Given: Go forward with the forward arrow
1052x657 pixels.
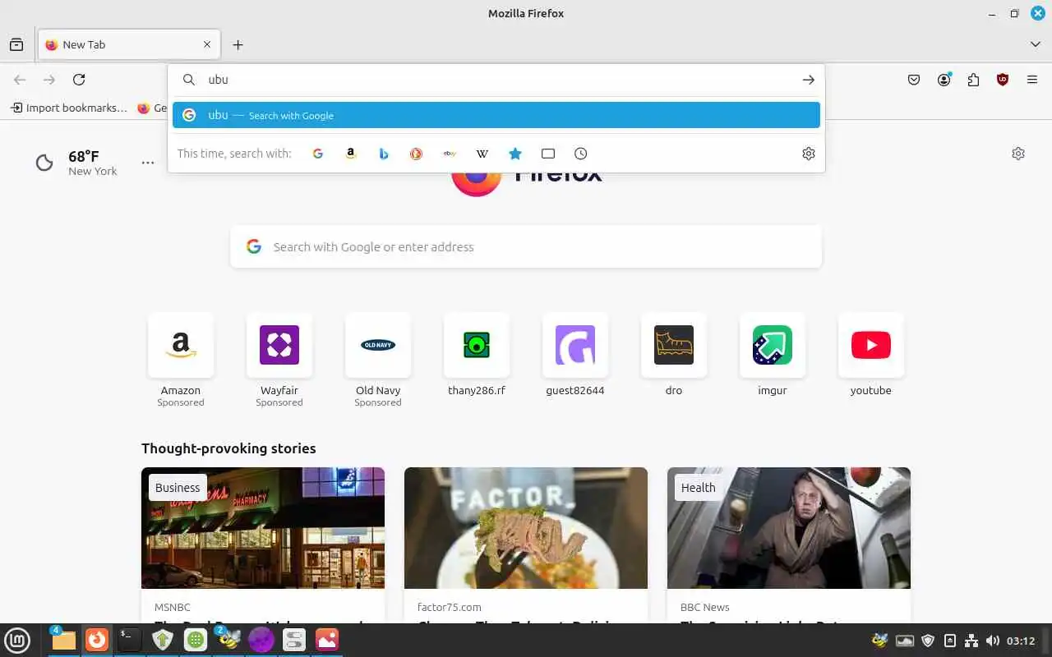Looking at the screenshot, I should point(49,80).
